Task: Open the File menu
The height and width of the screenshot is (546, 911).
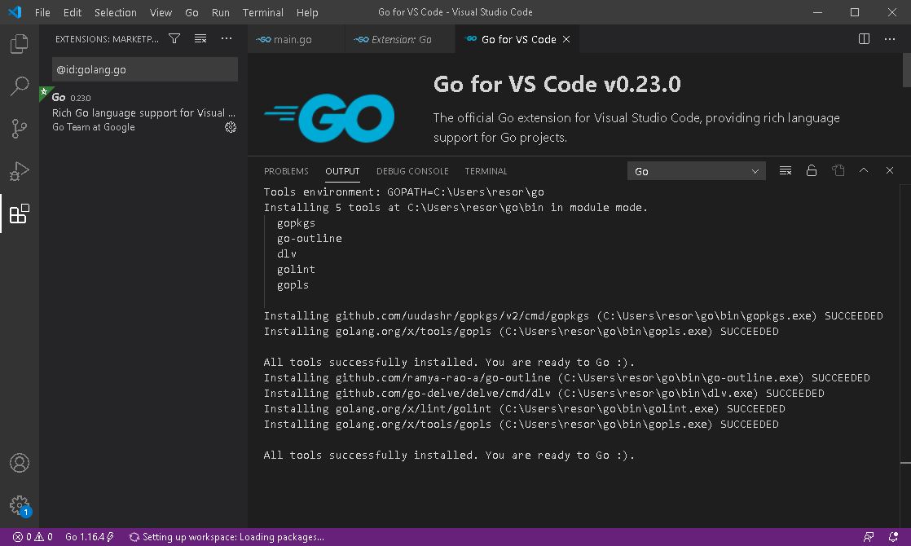Action: 42,12
